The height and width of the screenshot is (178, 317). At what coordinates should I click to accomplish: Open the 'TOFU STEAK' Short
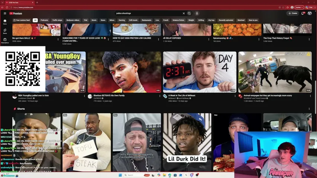tap(87, 142)
